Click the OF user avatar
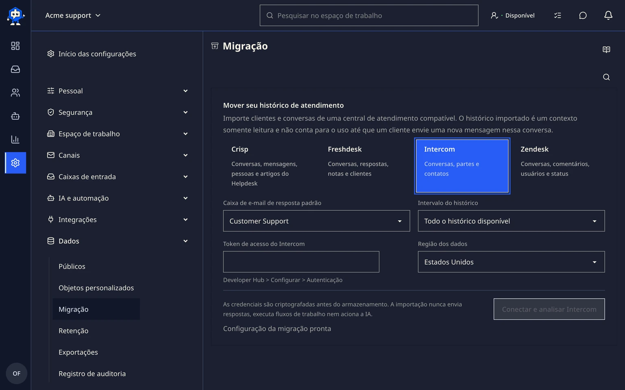The height and width of the screenshot is (390, 625). 16,373
